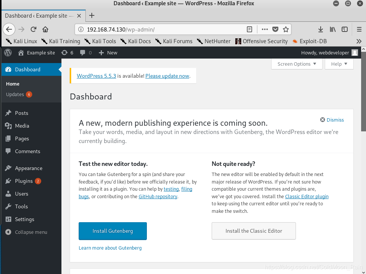Open the Classic Editor plugin link
This screenshot has width=366, height=274.
(x=307, y=196)
